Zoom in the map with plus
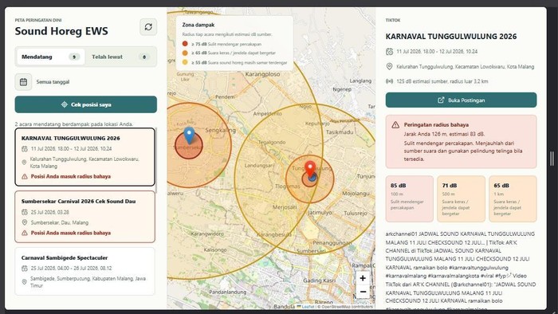The width and height of the screenshot is (558, 314). [363, 278]
